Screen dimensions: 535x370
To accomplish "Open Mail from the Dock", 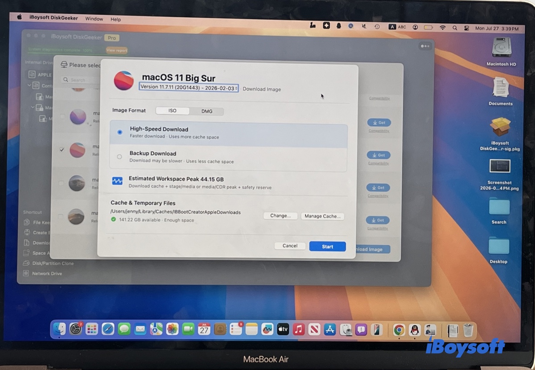I will pos(140,329).
